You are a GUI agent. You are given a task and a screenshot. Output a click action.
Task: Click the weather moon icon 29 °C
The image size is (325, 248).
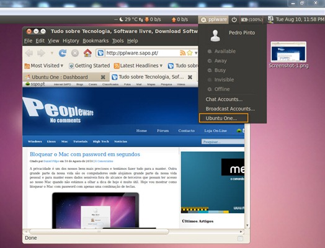click(122, 19)
